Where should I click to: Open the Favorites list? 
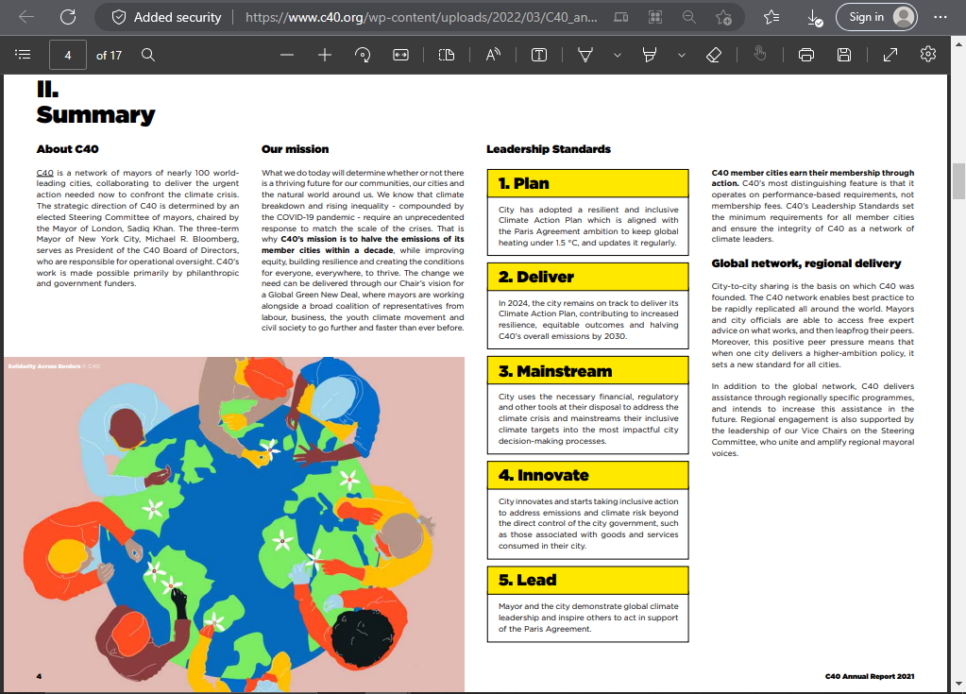coord(771,17)
